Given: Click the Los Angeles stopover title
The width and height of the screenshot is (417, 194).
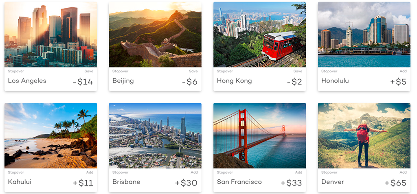Looking at the screenshot, I should (x=27, y=81).
